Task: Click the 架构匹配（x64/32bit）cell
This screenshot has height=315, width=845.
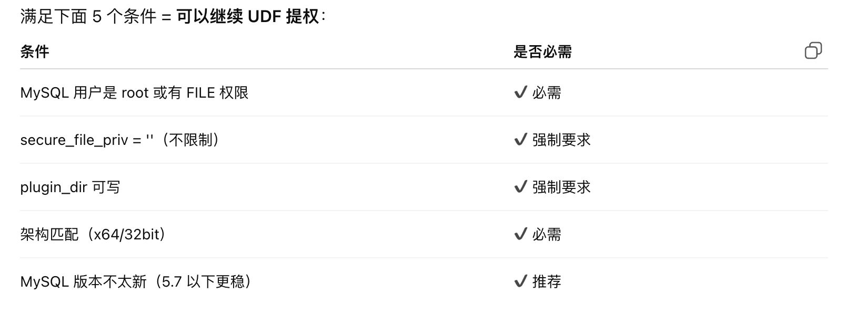Action: (94, 234)
